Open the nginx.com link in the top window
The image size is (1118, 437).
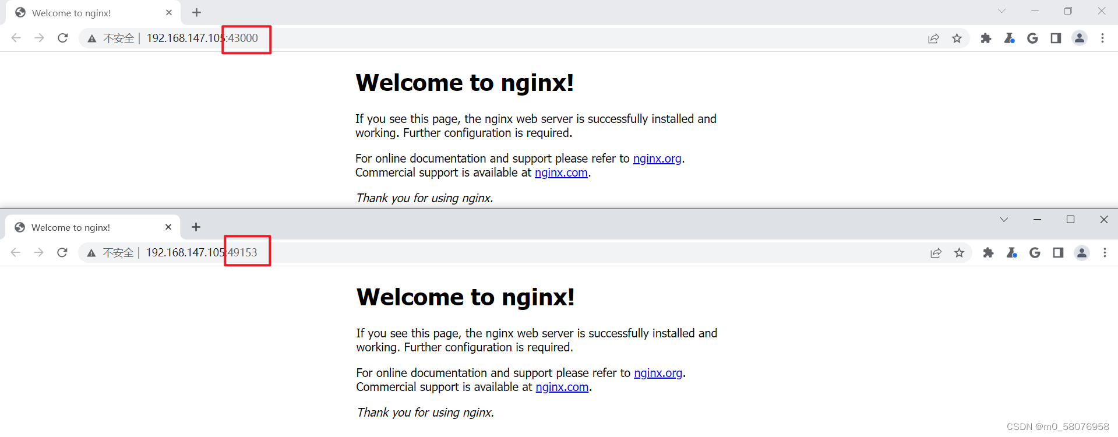click(561, 172)
